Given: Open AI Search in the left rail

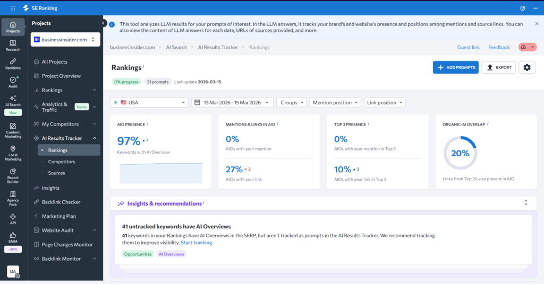Looking at the screenshot, I should coord(13,101).
